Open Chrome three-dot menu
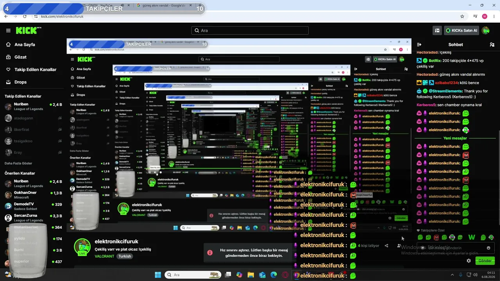 click(495, 16)
